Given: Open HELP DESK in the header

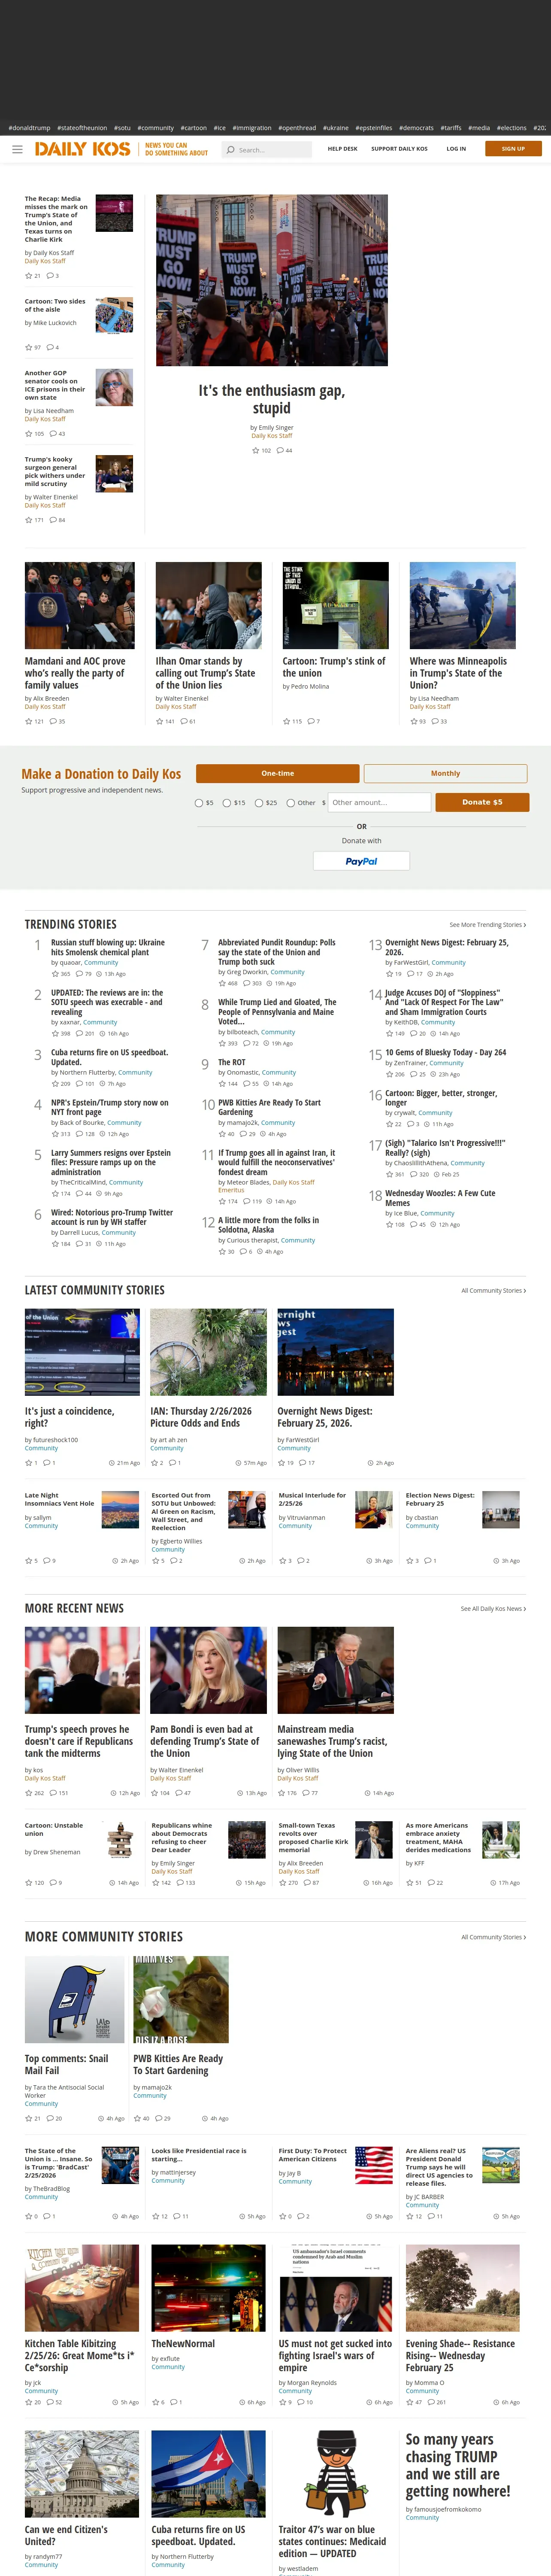Looking at the screenshot, I should [342, 149].
